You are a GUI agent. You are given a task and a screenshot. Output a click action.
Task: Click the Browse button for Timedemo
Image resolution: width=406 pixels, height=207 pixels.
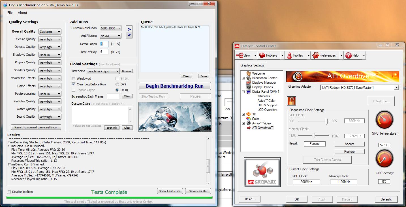(127, 71)
